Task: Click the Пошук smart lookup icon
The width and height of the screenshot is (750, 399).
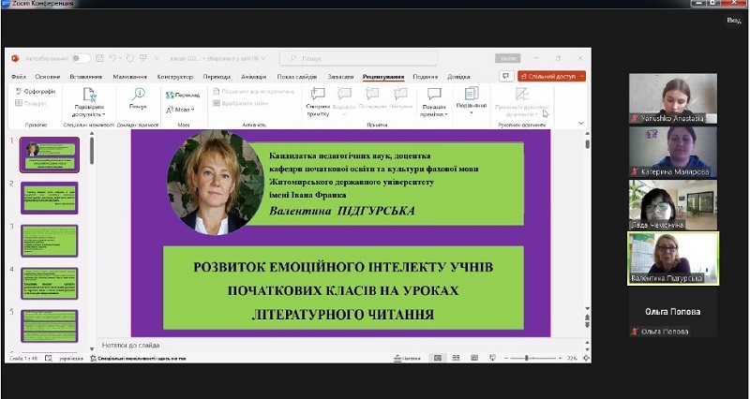Action: [138, 98]
